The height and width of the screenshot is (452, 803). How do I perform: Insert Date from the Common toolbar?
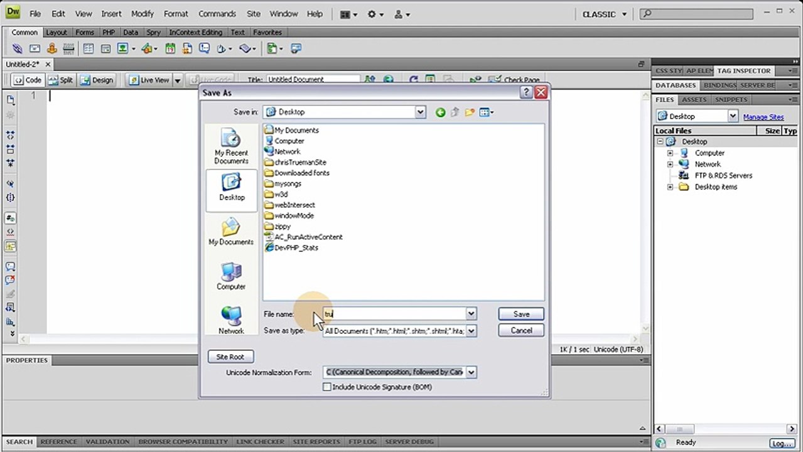tap(170, 48)
